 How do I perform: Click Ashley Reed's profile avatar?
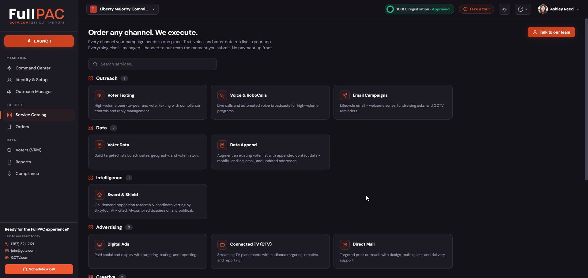pyautogui.click(x=543, y=9)
